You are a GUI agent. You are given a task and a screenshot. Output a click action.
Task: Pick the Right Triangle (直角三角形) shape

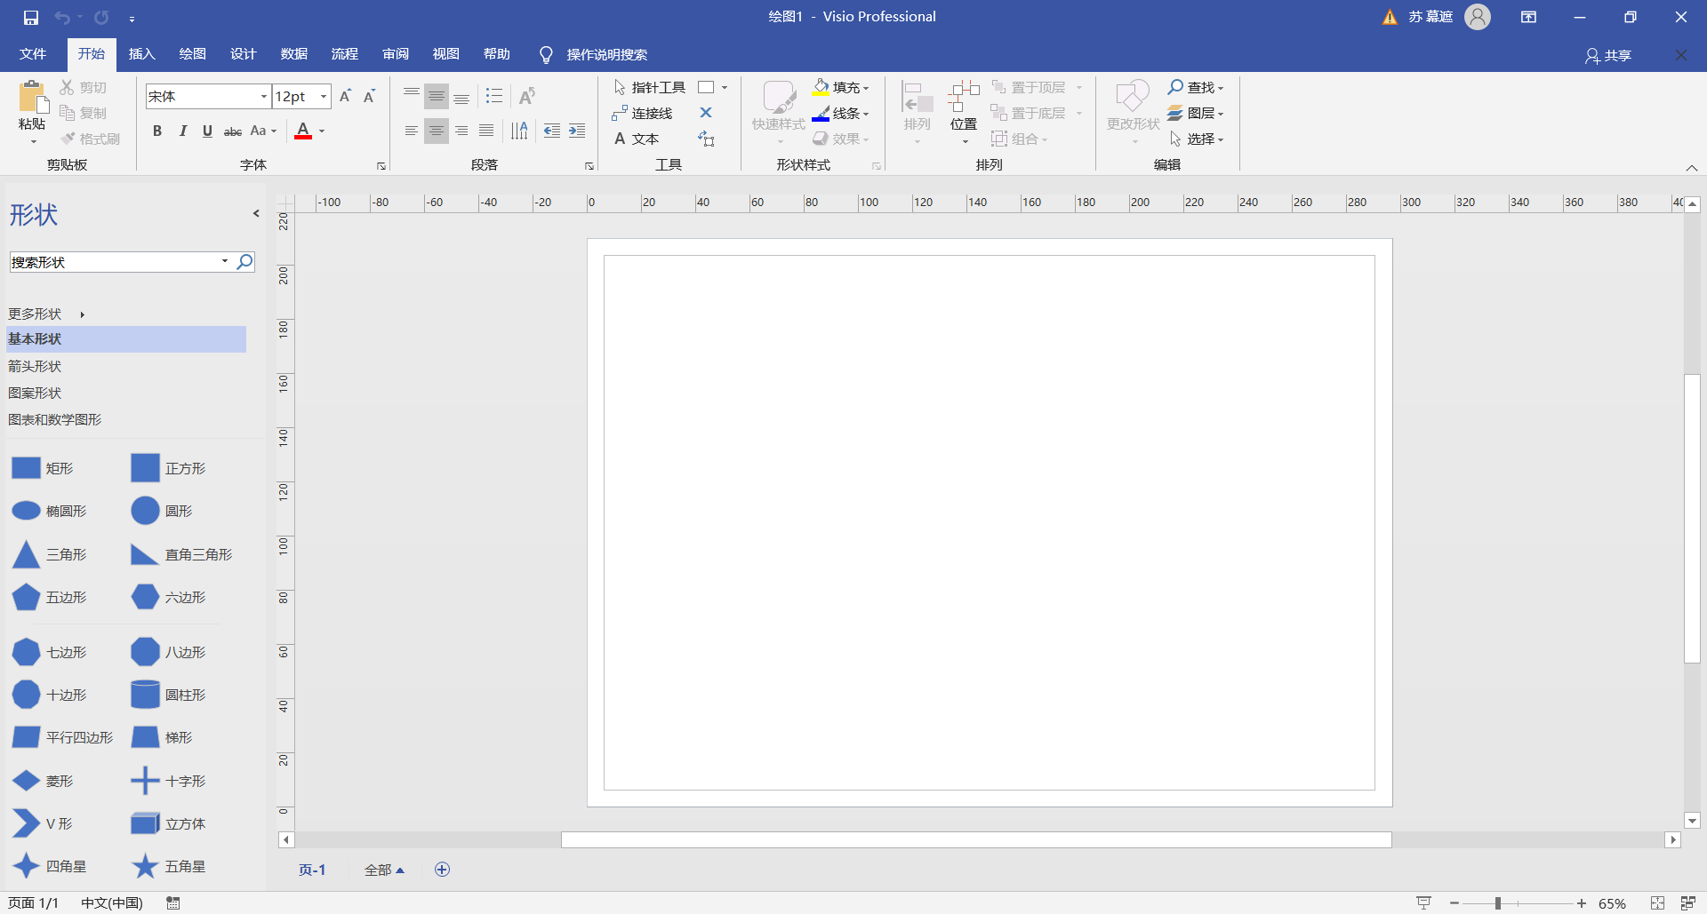181,554
